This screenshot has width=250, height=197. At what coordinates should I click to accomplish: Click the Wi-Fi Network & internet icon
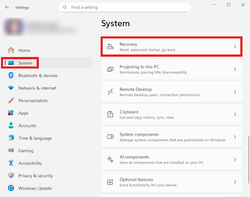(11, 88)
